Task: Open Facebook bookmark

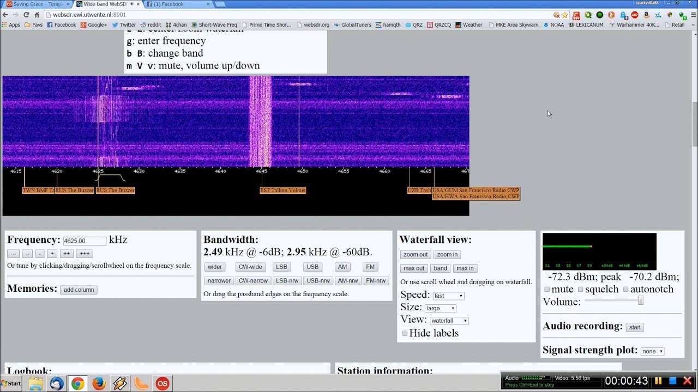Action: pos(62,24)
